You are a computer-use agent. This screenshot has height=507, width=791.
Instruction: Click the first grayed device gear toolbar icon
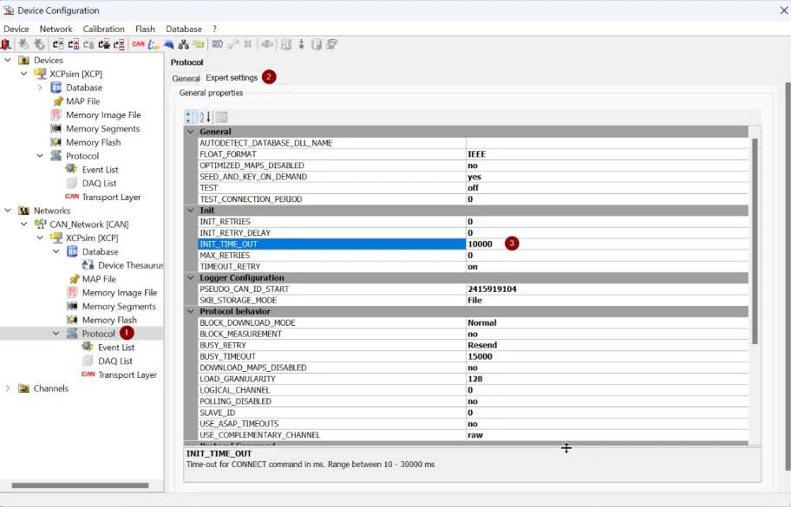tap(23, 44)
